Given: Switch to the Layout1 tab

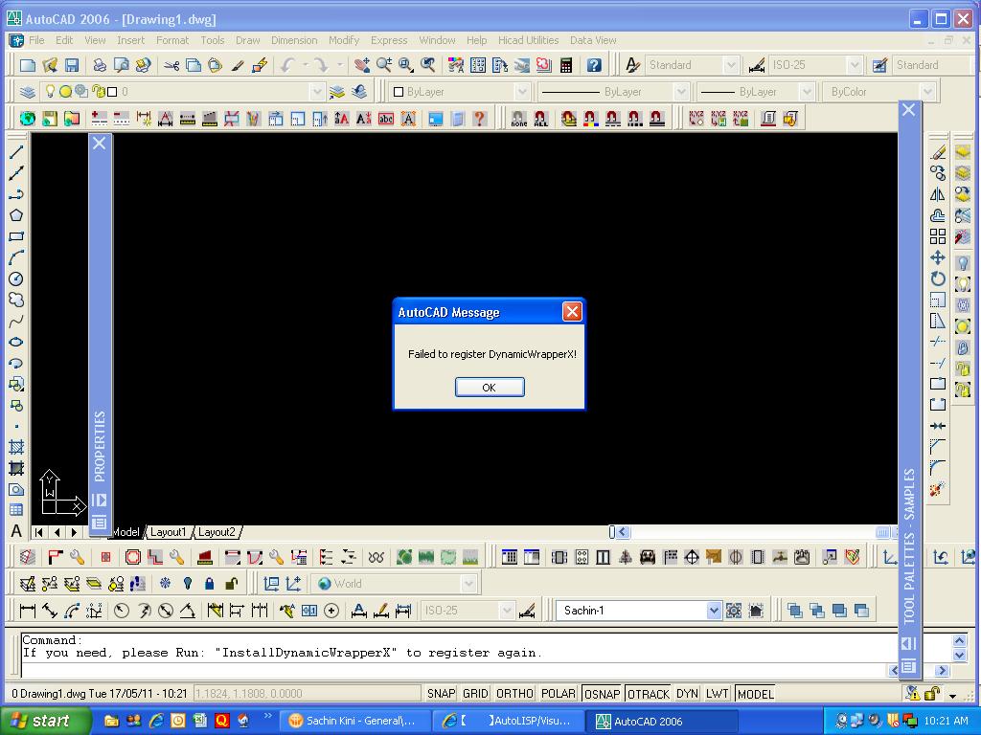Looking at the screenshot, I should click(x=168, y=532).
